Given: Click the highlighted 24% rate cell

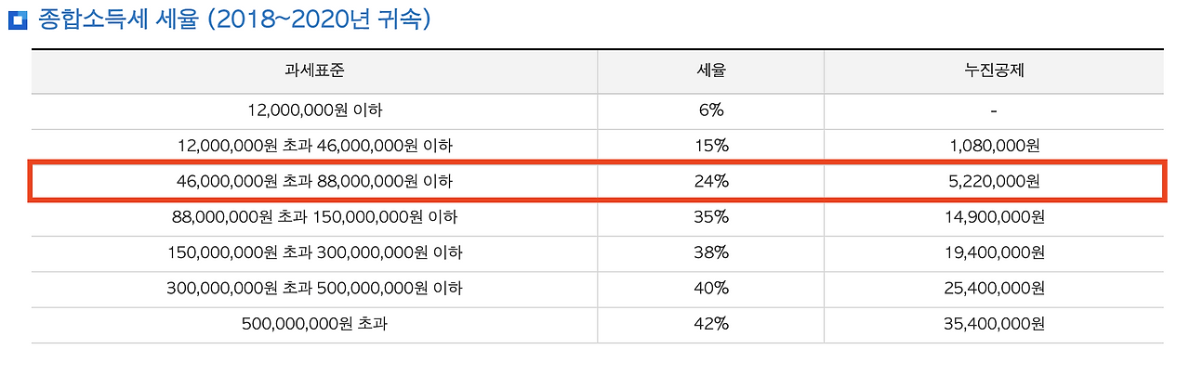Looking at the screenshot, I should click(710, 182).
